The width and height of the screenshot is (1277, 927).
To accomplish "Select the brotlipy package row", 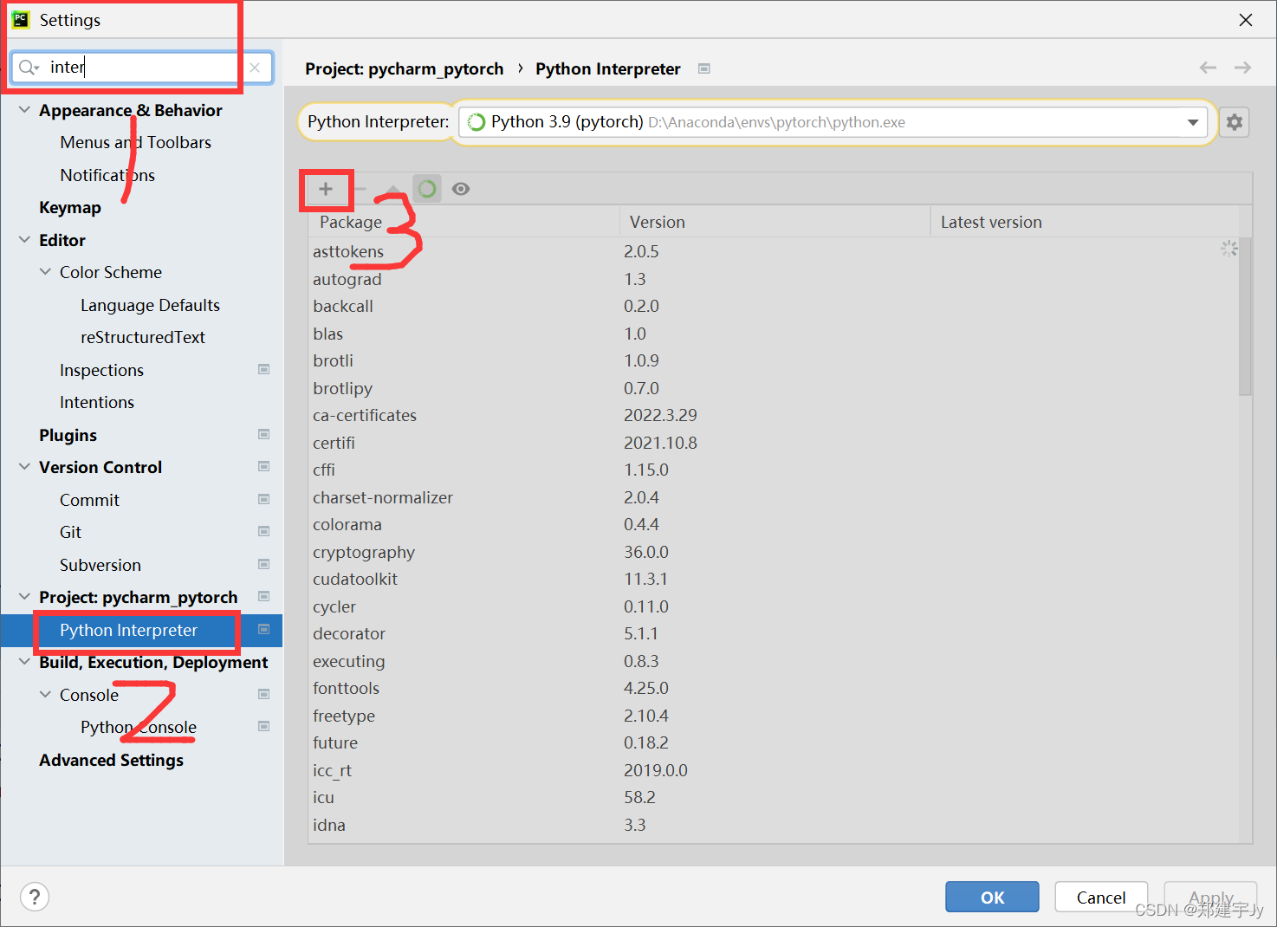I will (774, 388).
